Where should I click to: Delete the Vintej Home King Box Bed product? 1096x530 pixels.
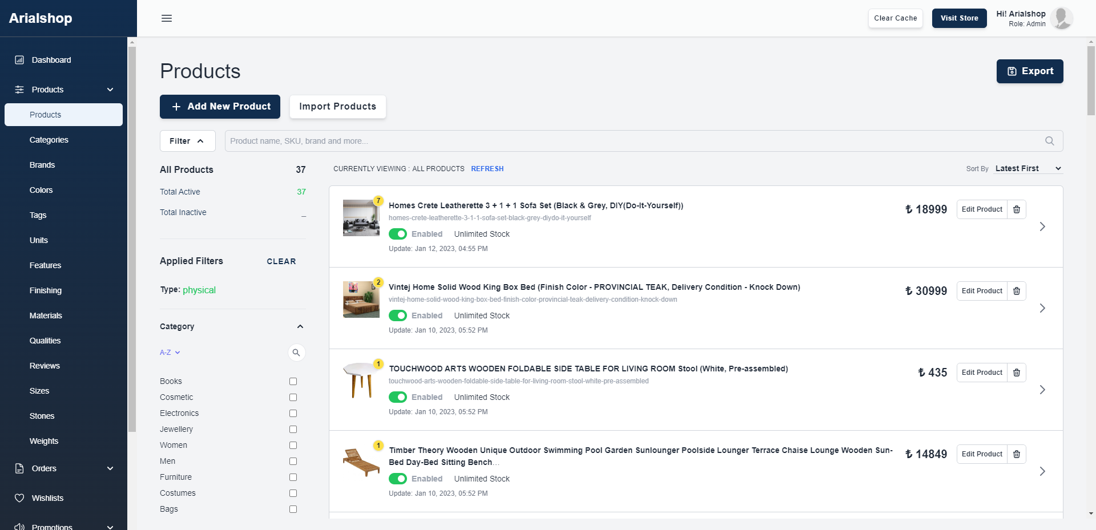tap(1017, 291)
